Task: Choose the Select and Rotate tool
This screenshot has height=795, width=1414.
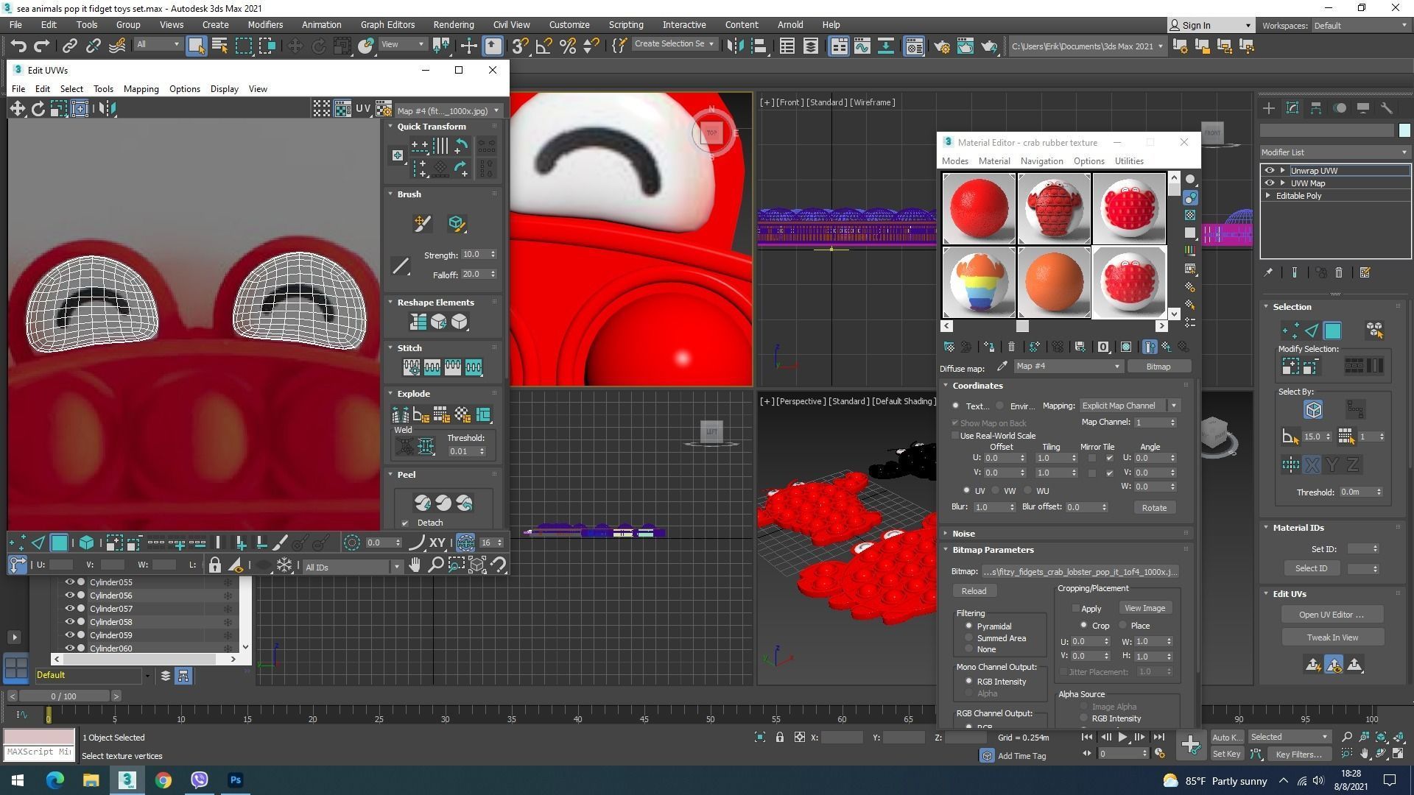Action: click(318, 46)
